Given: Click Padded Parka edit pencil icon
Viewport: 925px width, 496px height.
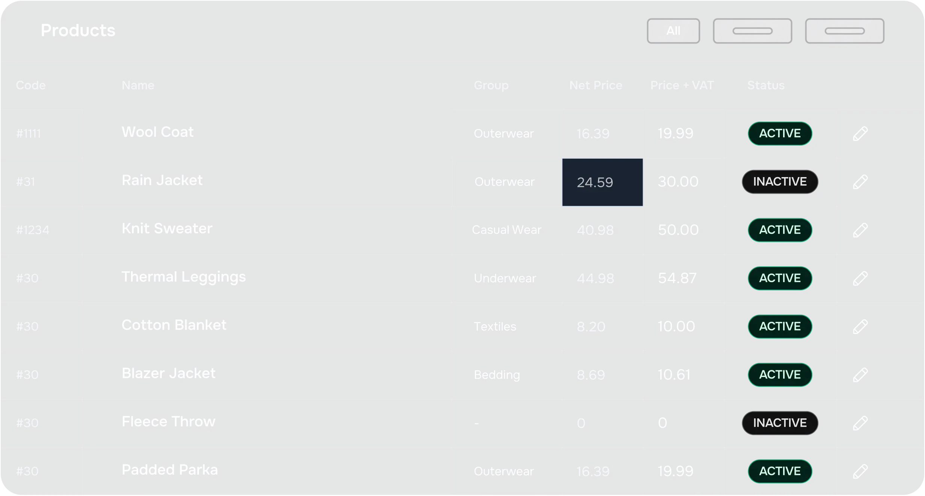Looking at the screenshot, I should pyautogui.click(x=860, y=471).
